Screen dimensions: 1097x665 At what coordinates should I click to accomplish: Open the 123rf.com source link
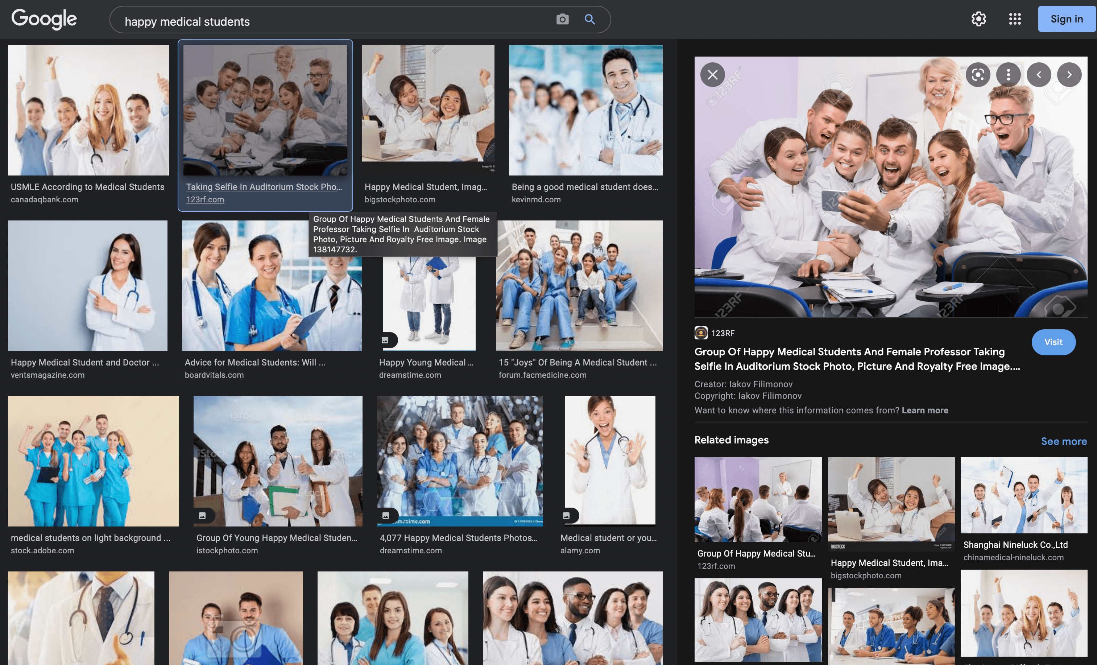(x=205, y=199)
